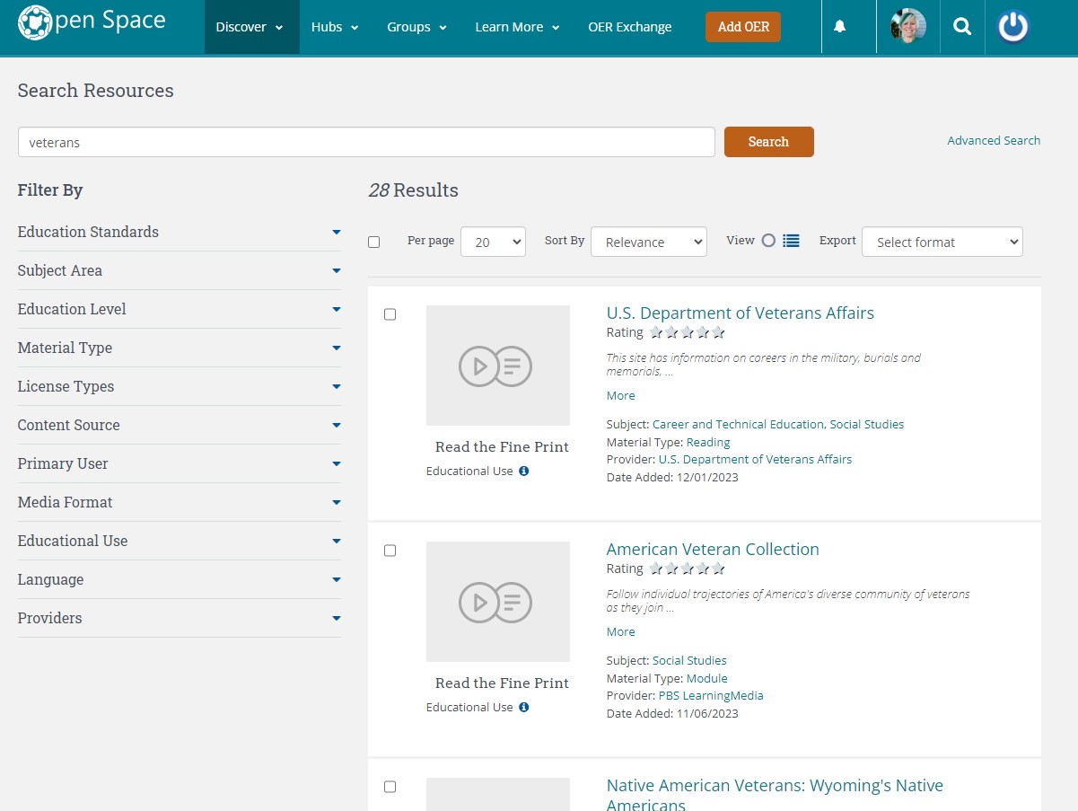The height and width of the screenshot is (811, 1078).
Task: Expand the Media Format filter
Action: tap(180, 502)
